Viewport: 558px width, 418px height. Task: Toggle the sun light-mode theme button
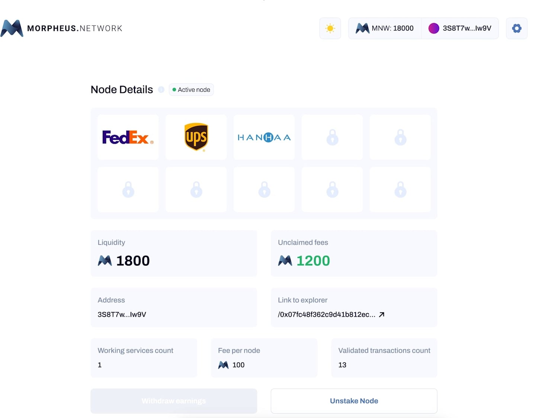(330, 28)
